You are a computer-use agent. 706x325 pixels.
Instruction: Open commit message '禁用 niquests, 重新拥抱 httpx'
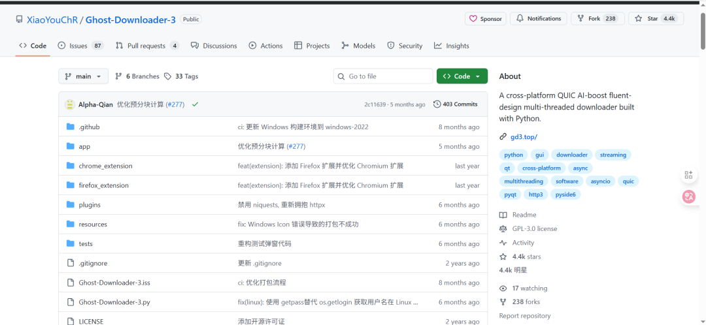pos(281,205)
